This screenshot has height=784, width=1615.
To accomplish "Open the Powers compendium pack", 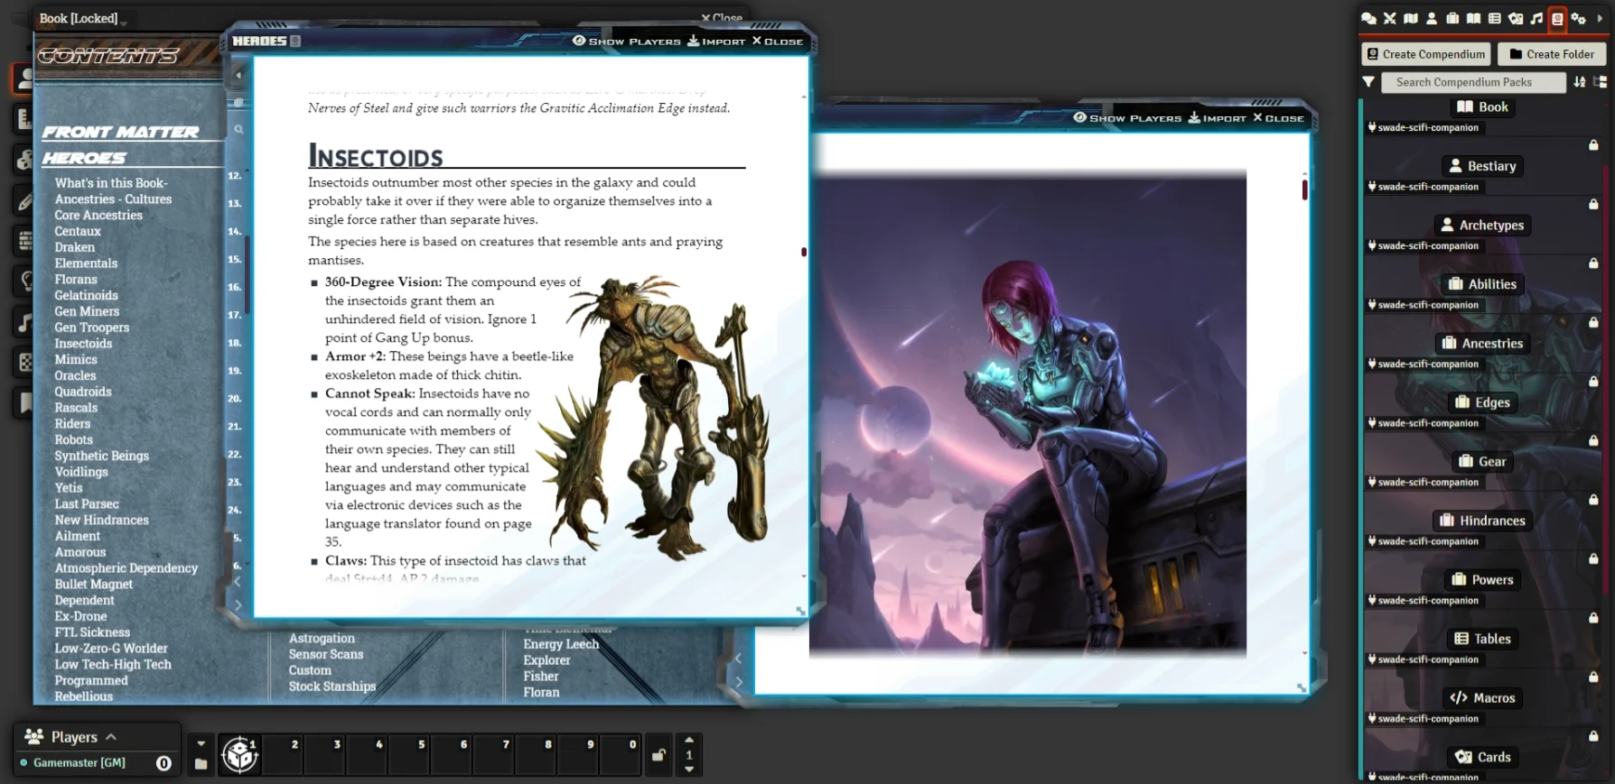I will tap(1482, 580).
